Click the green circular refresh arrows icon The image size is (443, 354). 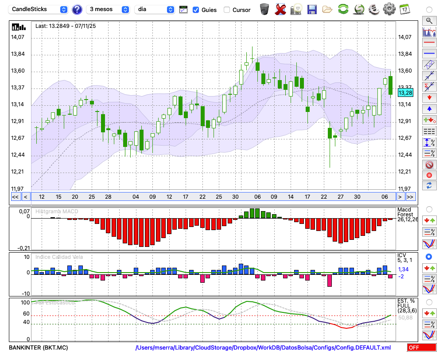click(x=343, y=9)
